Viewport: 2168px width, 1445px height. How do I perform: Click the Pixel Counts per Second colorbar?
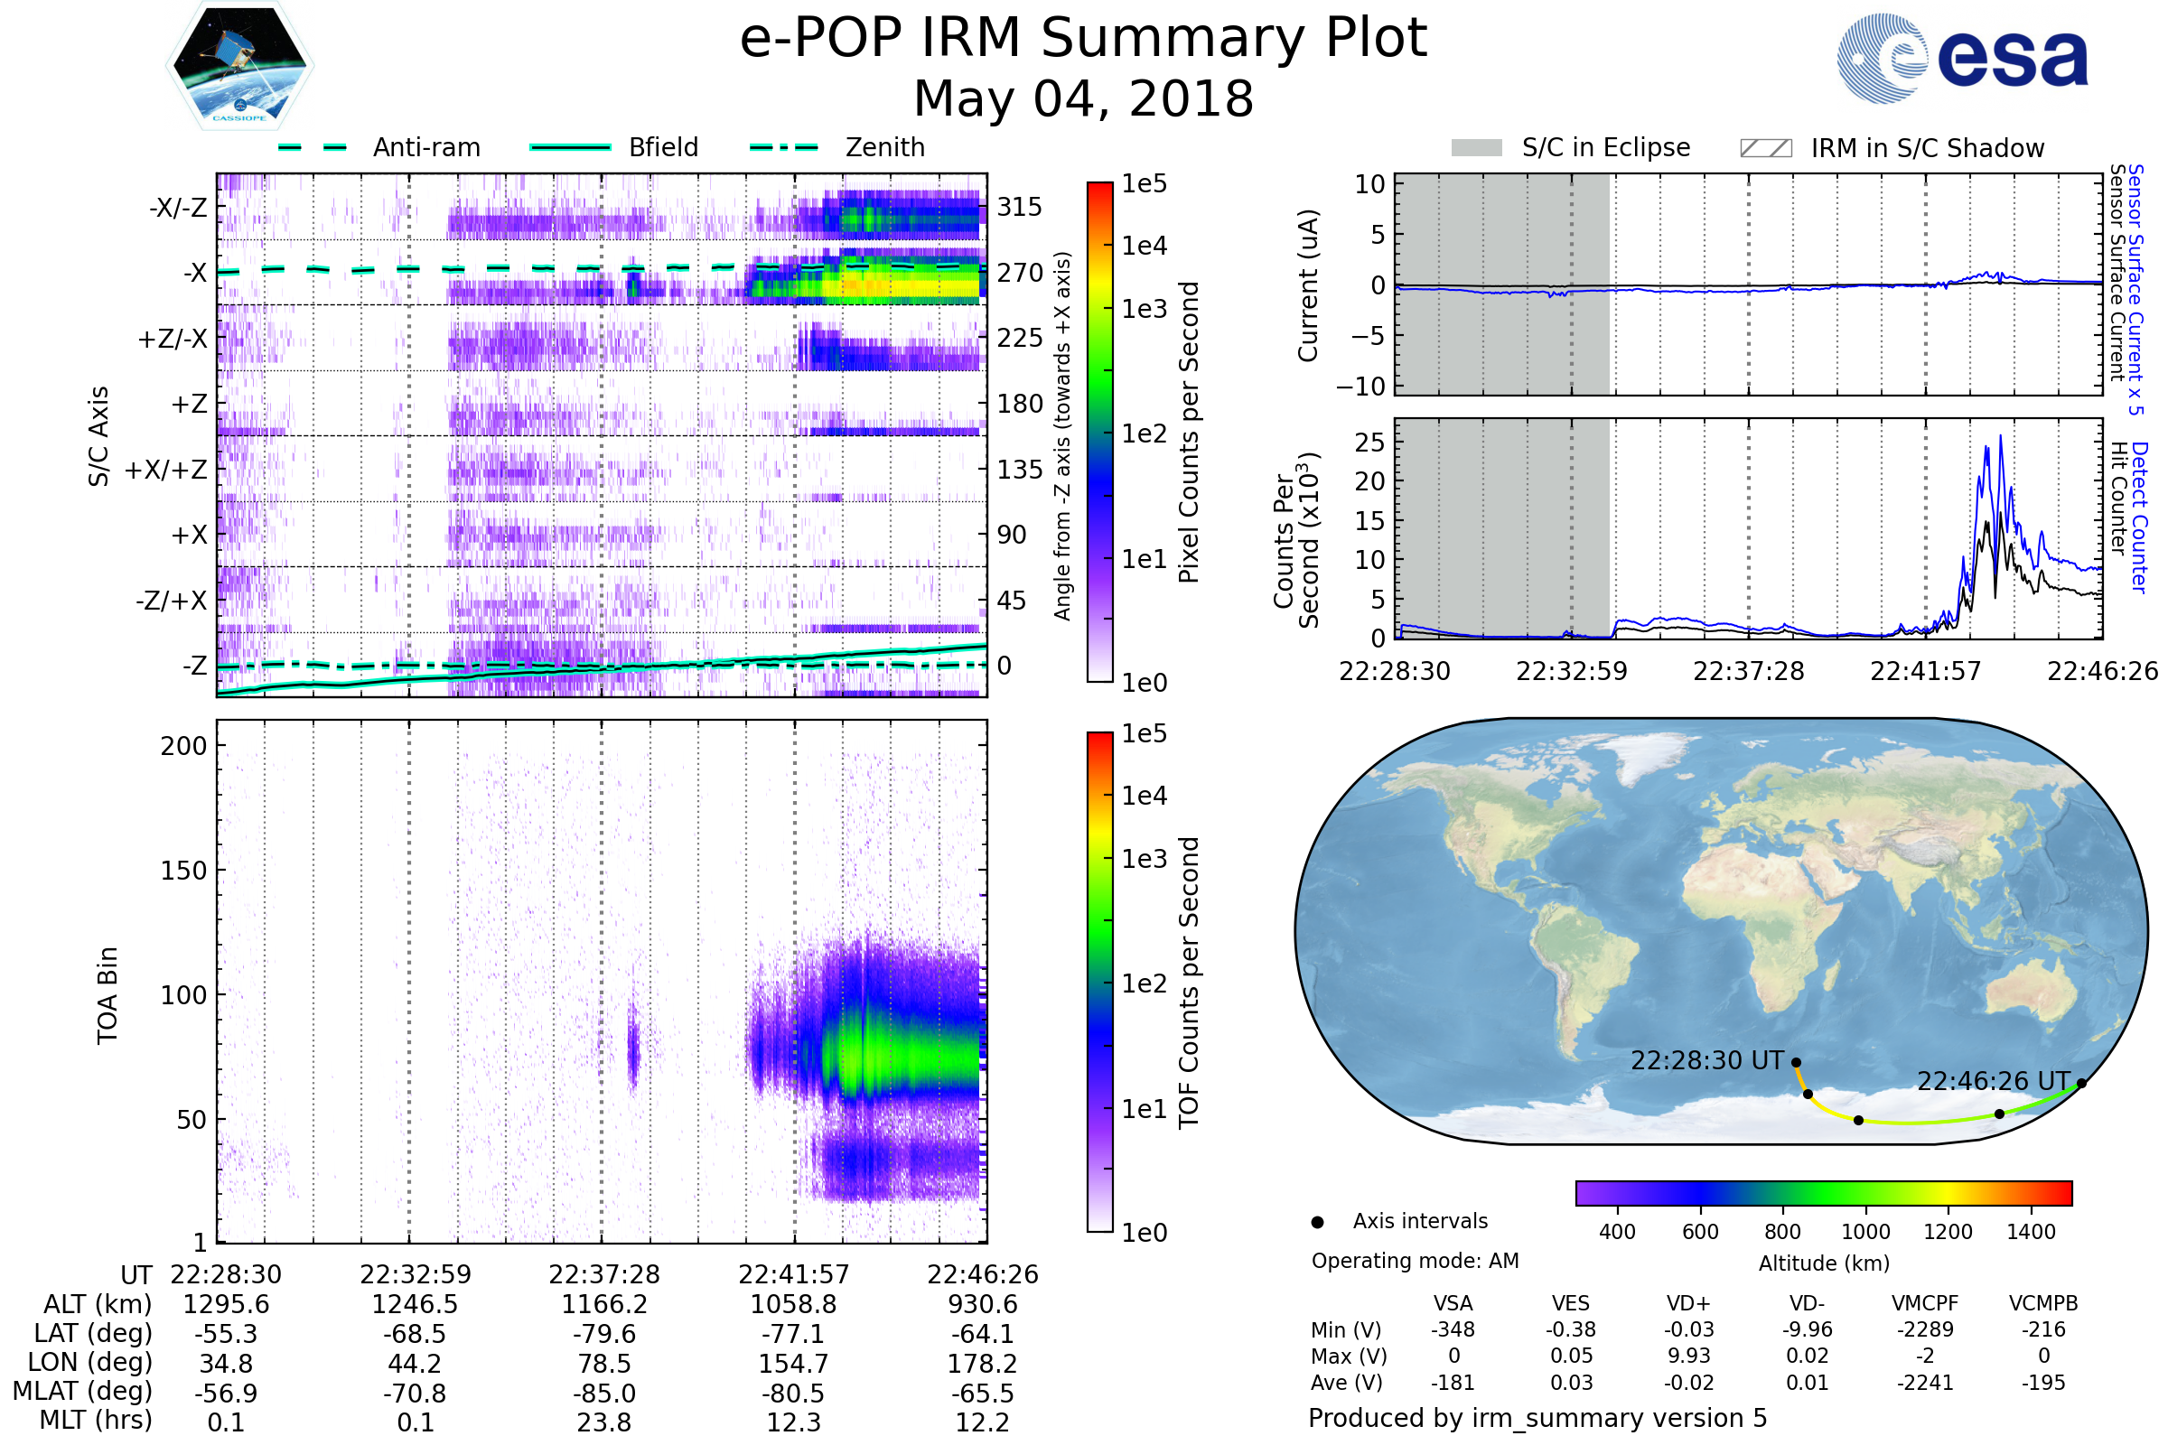point(1099,432)
